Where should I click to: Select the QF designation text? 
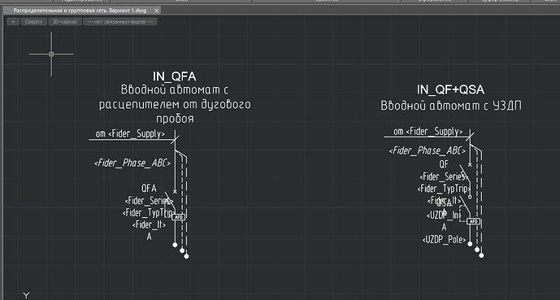444,164
